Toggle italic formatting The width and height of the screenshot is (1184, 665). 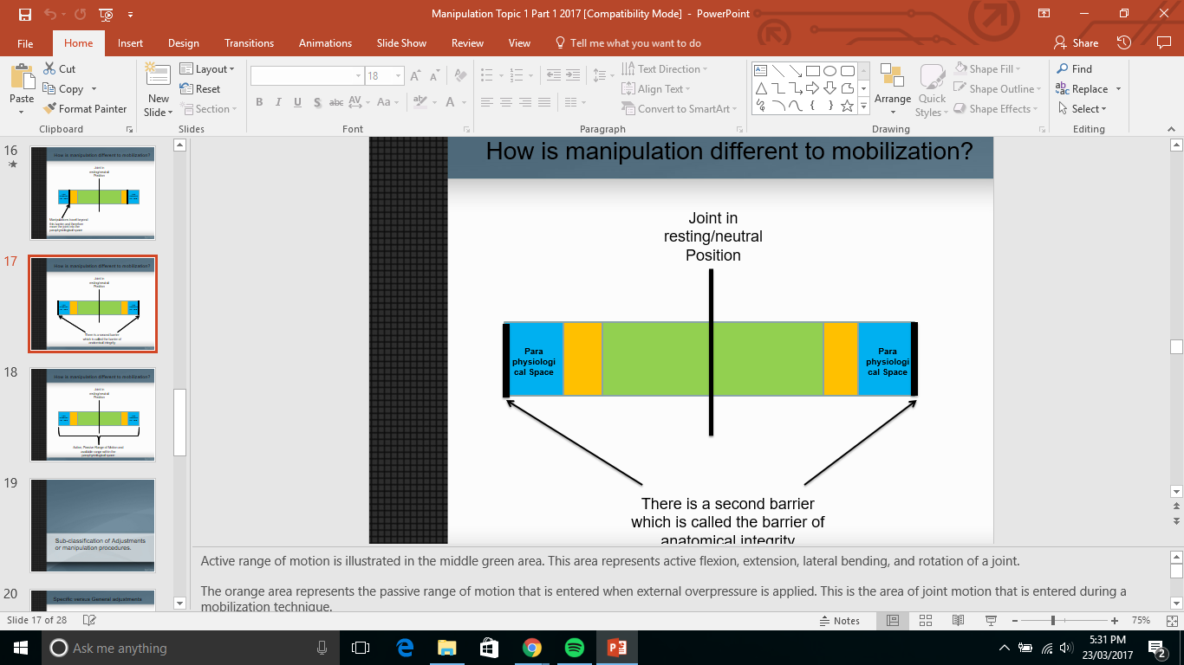[278, 102]
